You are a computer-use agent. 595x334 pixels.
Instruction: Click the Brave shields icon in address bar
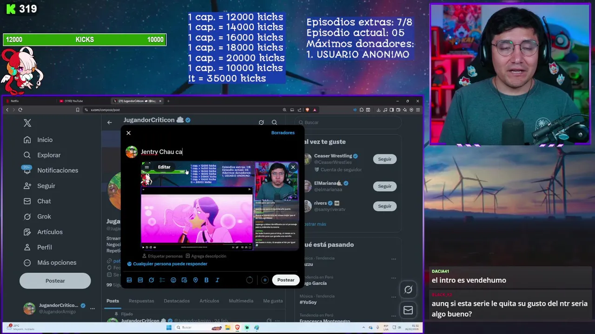click(x=307, y=110)
